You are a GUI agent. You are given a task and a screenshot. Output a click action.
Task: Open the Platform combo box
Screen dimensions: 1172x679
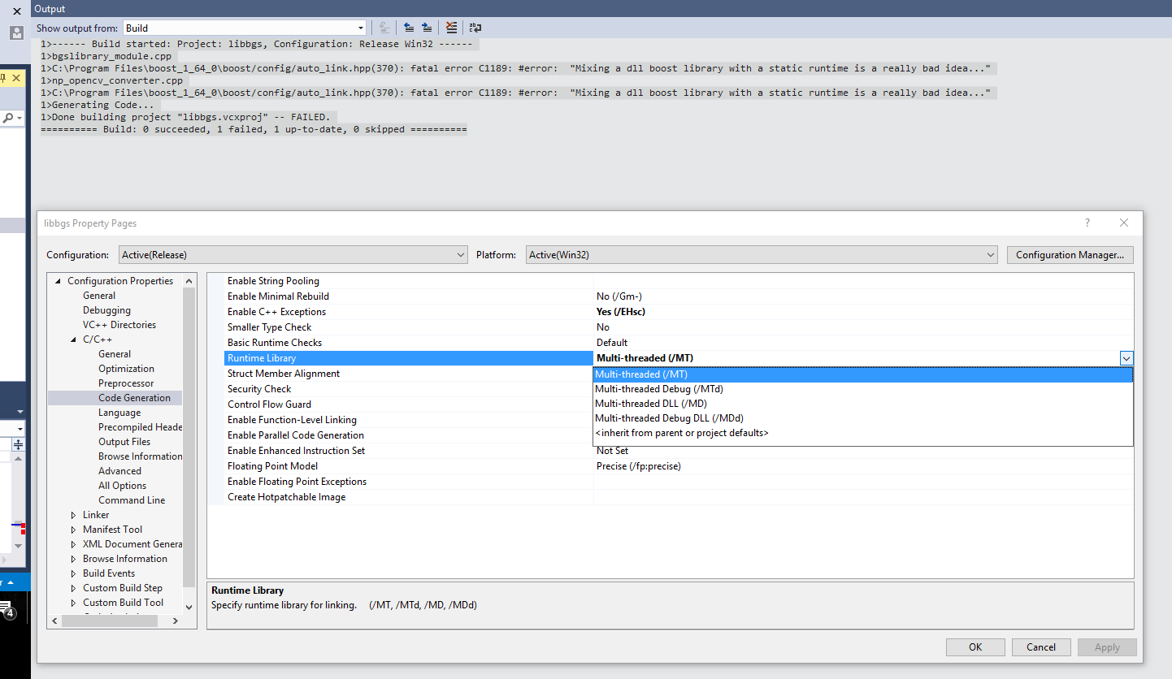990,254
